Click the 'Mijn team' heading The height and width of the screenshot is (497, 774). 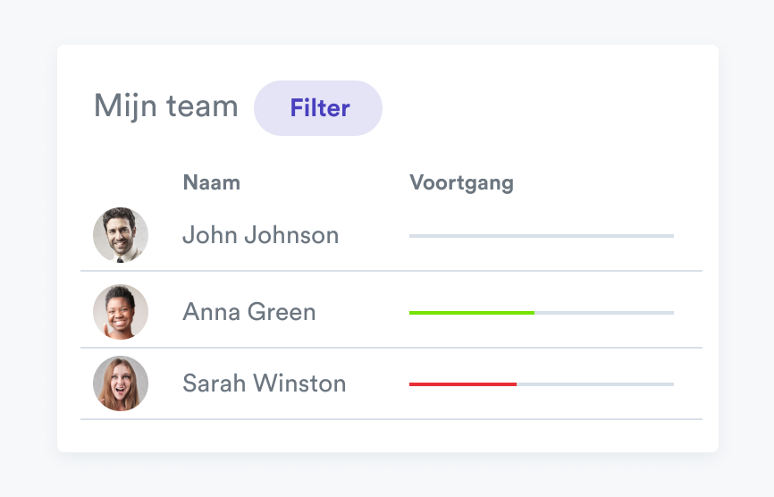pyautogui.click(x=166, y=106)
